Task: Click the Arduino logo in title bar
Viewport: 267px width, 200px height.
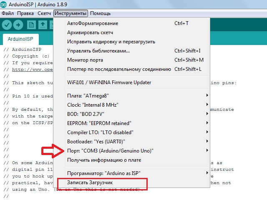Action: point(3,5)
